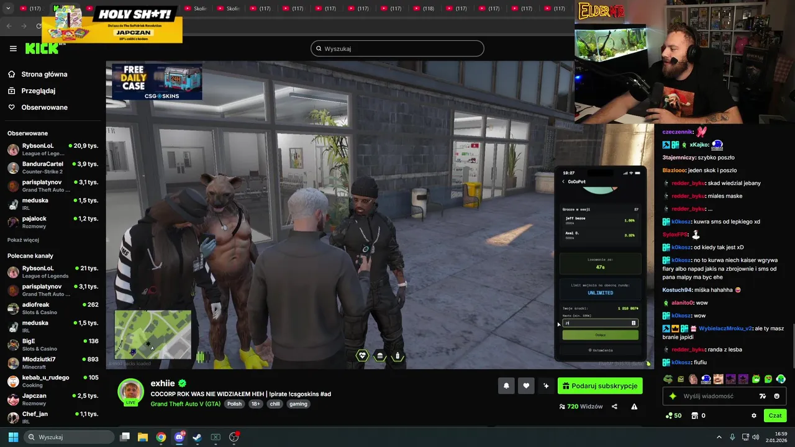Viewport: 795px width, 447px height.
Task: Open recommended Japczan channel in sidebar
Action: 52,399
